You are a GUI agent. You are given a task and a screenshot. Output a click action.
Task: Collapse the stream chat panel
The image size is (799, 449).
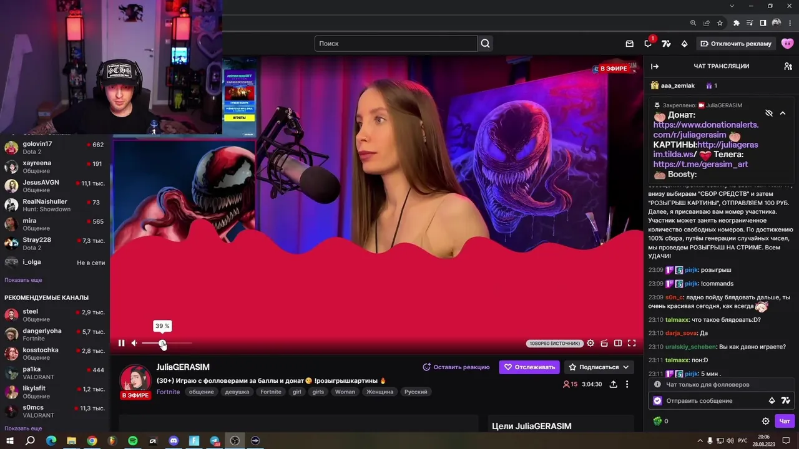pyautogui.click(x=655, y=66)
